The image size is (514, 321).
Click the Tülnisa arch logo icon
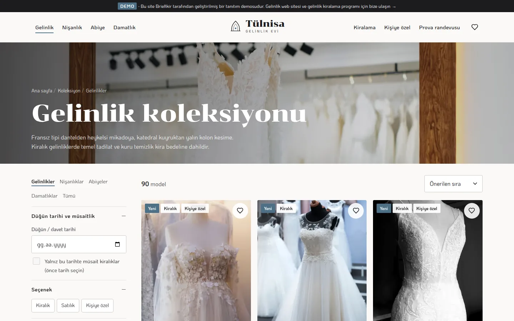236,26
